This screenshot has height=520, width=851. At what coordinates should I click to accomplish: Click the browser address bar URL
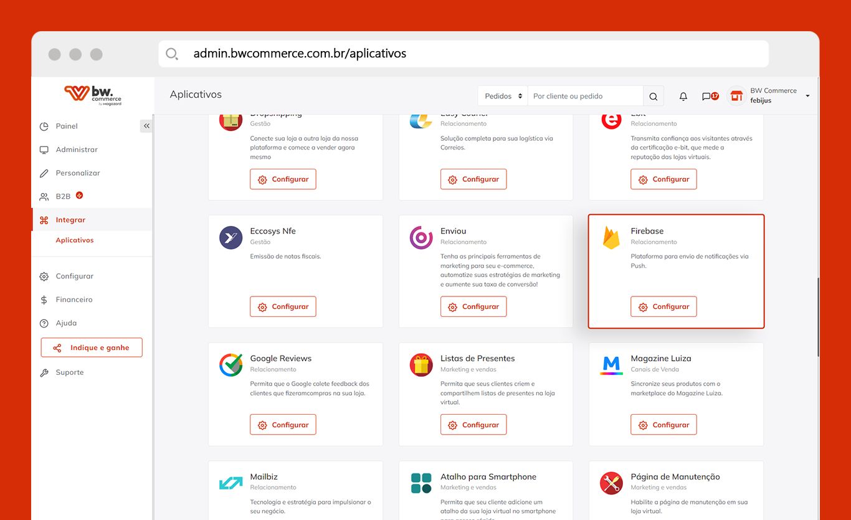[300, 54]
